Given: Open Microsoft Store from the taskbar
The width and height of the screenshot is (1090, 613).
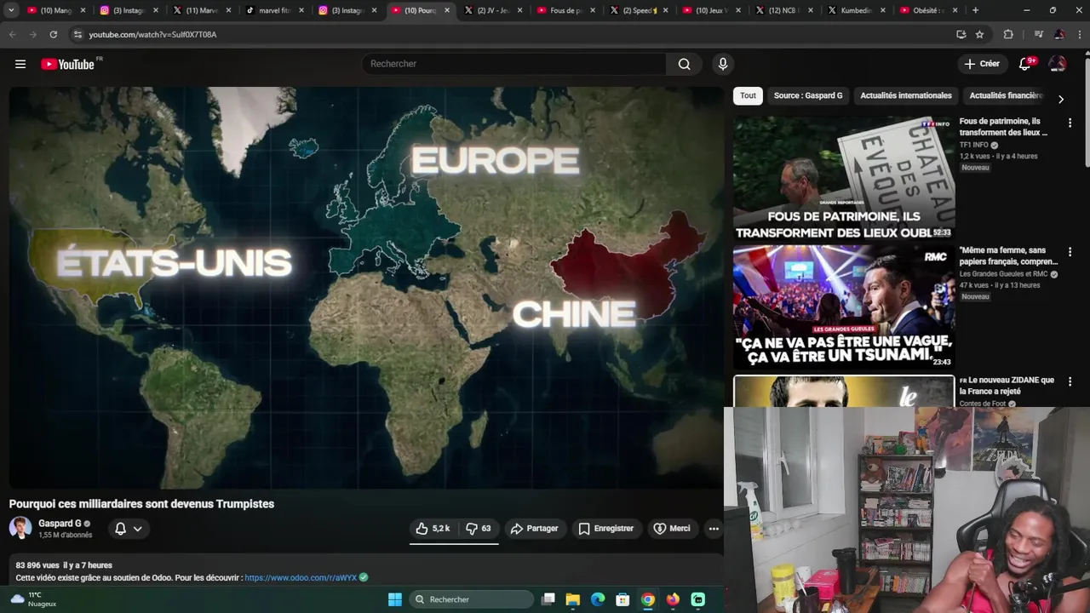Looking at the screenshot, I should pos(623,599).
